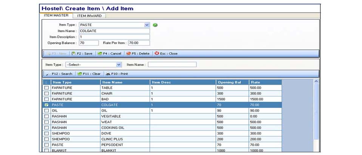Select the PEPSODENT item name cell

125,145
